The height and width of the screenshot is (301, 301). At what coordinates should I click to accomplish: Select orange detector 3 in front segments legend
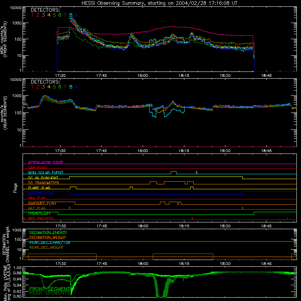[x=43, y=15]
